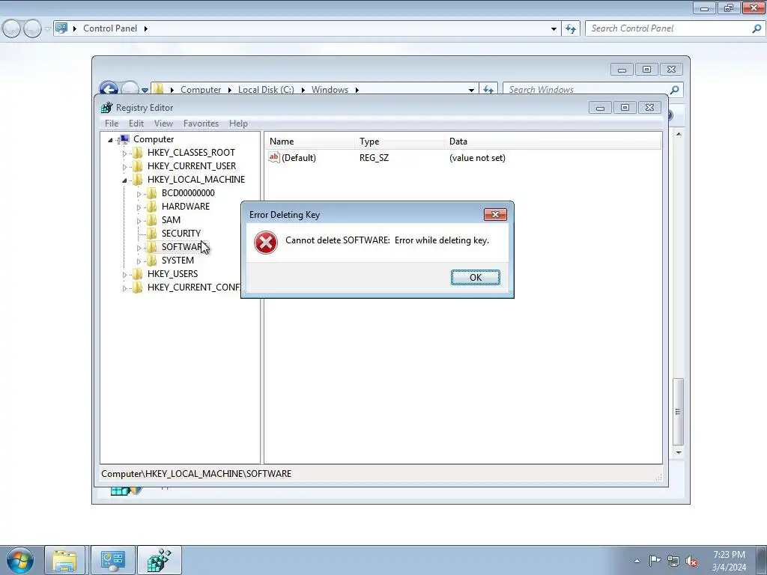Focus the Search Control Panel field

[670, 28]
